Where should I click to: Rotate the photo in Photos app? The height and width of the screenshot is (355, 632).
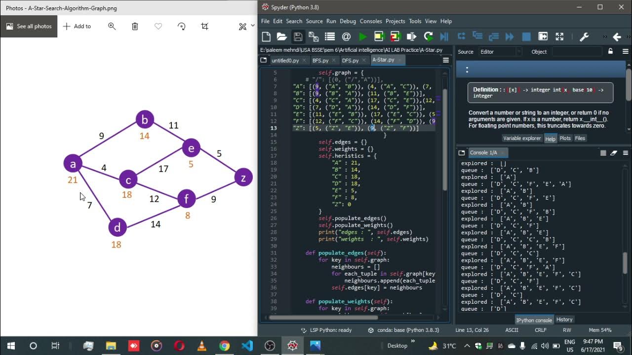[x=181, y=26]
